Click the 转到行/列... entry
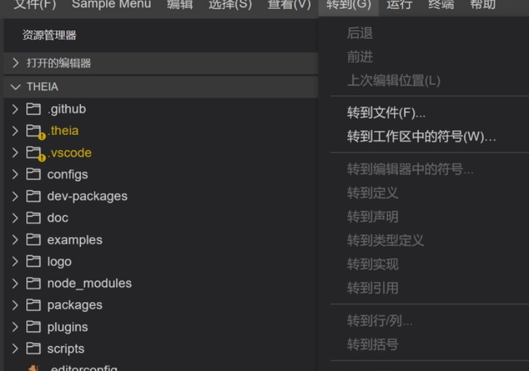The width and height of the screenshot is (529, 371). point(380,321)
